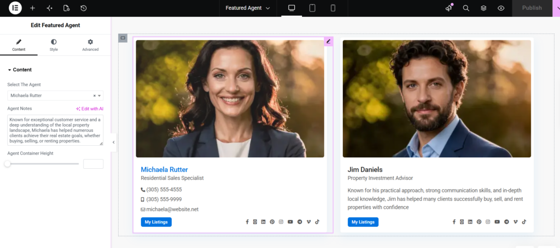This screenshot has height=248, width=560.
Task: Open the Select The Agent dropdown arrow
Action: [100, 96]
